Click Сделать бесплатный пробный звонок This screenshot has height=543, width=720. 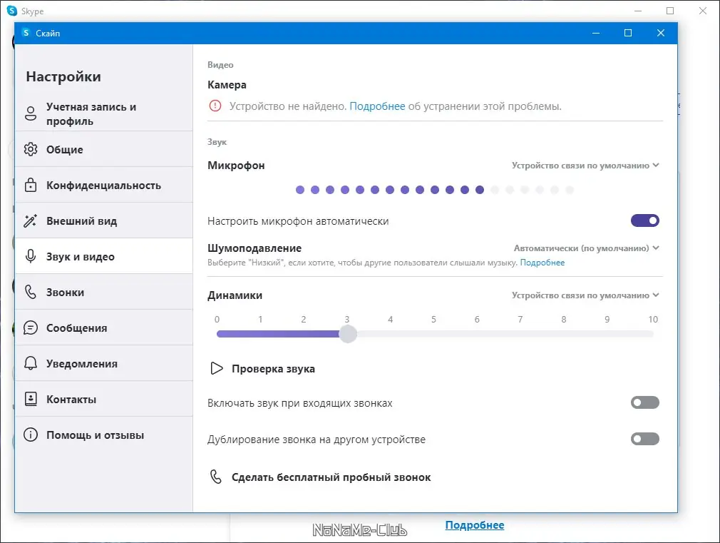click(320, 477)
